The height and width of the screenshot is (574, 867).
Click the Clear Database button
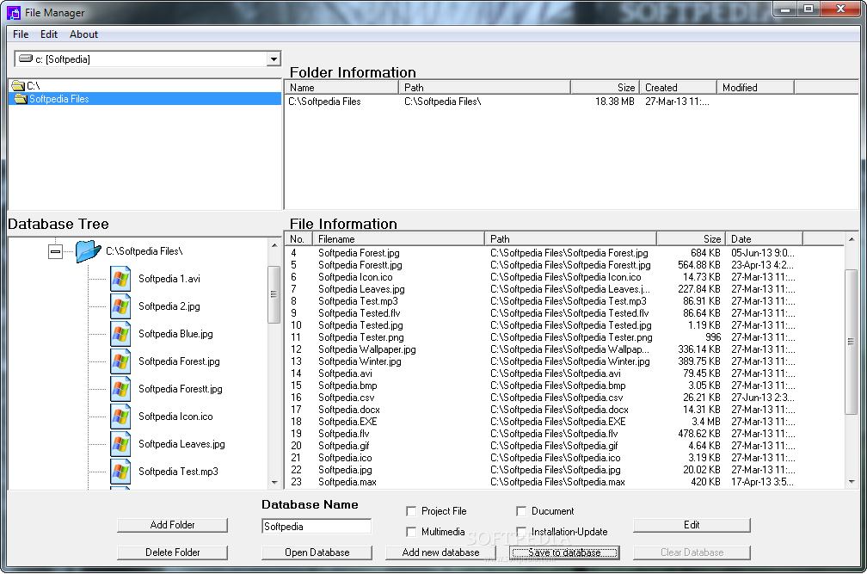pyautogui.click(x=692, y=552)
